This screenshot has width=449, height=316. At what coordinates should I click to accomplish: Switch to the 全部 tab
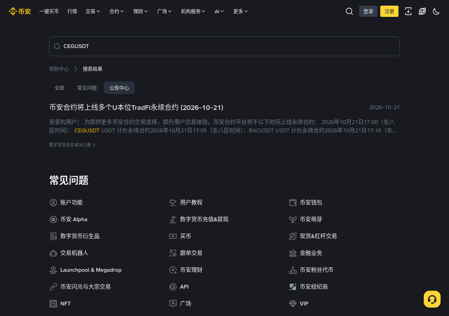pos(60,88)
